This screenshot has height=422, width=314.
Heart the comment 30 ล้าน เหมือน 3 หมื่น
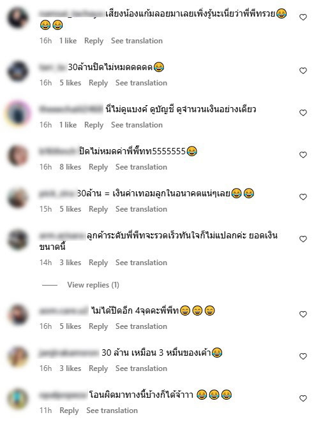tap(303, 356)
